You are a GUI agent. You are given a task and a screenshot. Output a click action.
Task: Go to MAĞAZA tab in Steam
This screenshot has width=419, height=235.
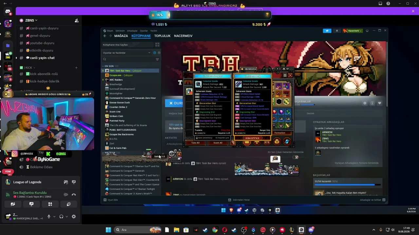tap(121, 36)
